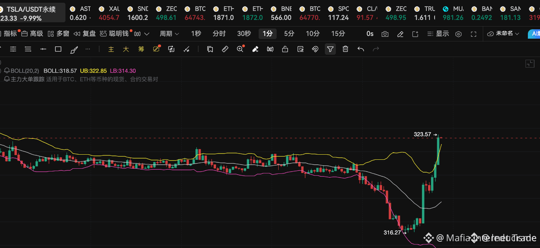The image size is (540, 248).
Task: Toggle hide all drawings icon
Action: pos(270,49)
